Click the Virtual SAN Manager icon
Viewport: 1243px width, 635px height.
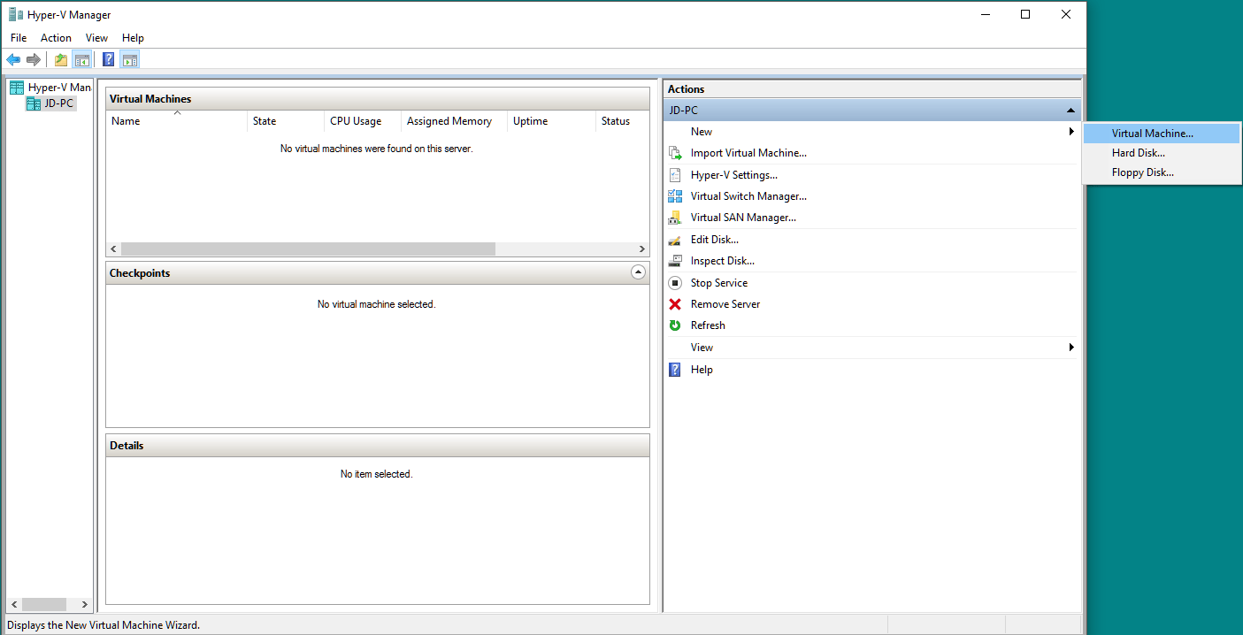coord(675,218)
